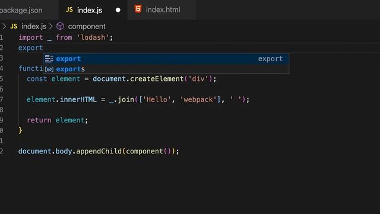Screen dimensions: 380x214
Task: Click the 'webpack' string in array
Action: click(198, 99)
